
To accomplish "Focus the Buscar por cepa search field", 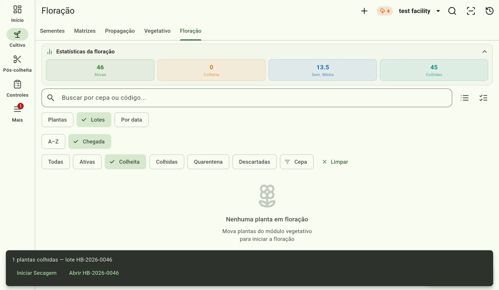I will [247, 98].
